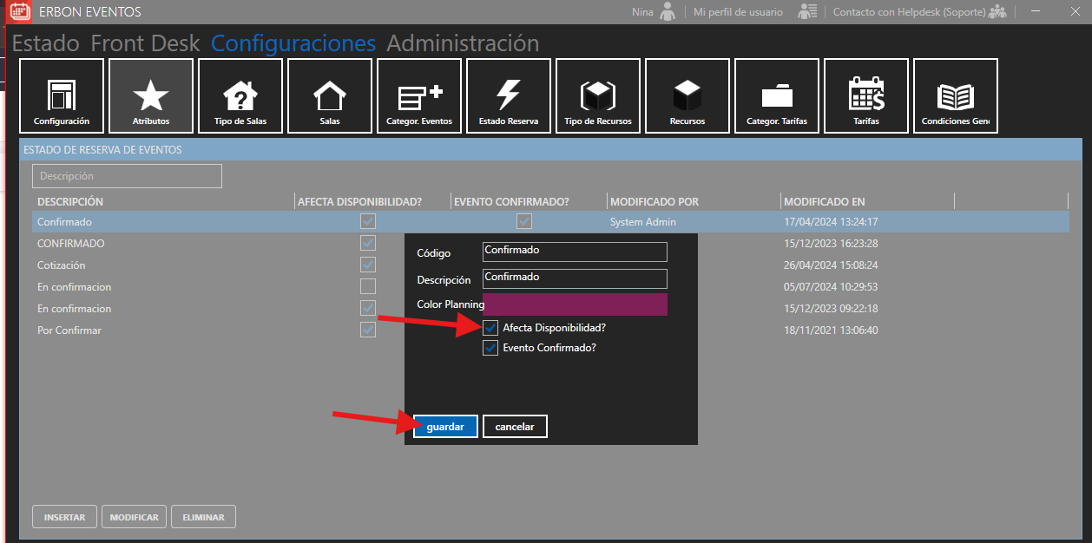The width and height of the screenshot is (1092, 543).
Task: Toggle the Afecta Disponibilidad? checkbox
Action: (x=491, y=328)
